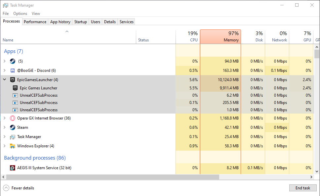Click the End task button
Screen dimensions: 320x196
[x=302, y=188]
